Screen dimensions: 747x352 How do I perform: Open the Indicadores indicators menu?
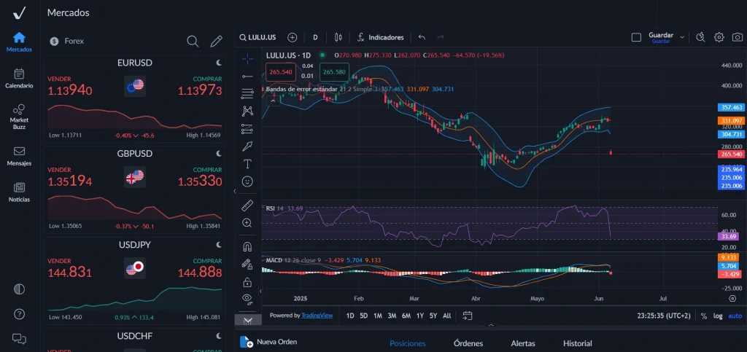tap(381, 37)
